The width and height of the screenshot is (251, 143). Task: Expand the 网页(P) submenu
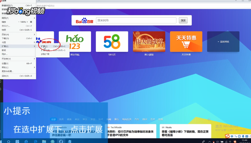coord(18,18)
